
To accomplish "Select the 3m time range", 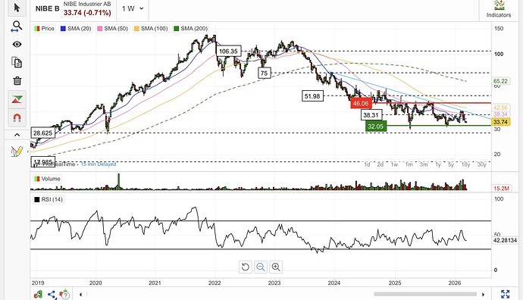I will click(424, 164).
